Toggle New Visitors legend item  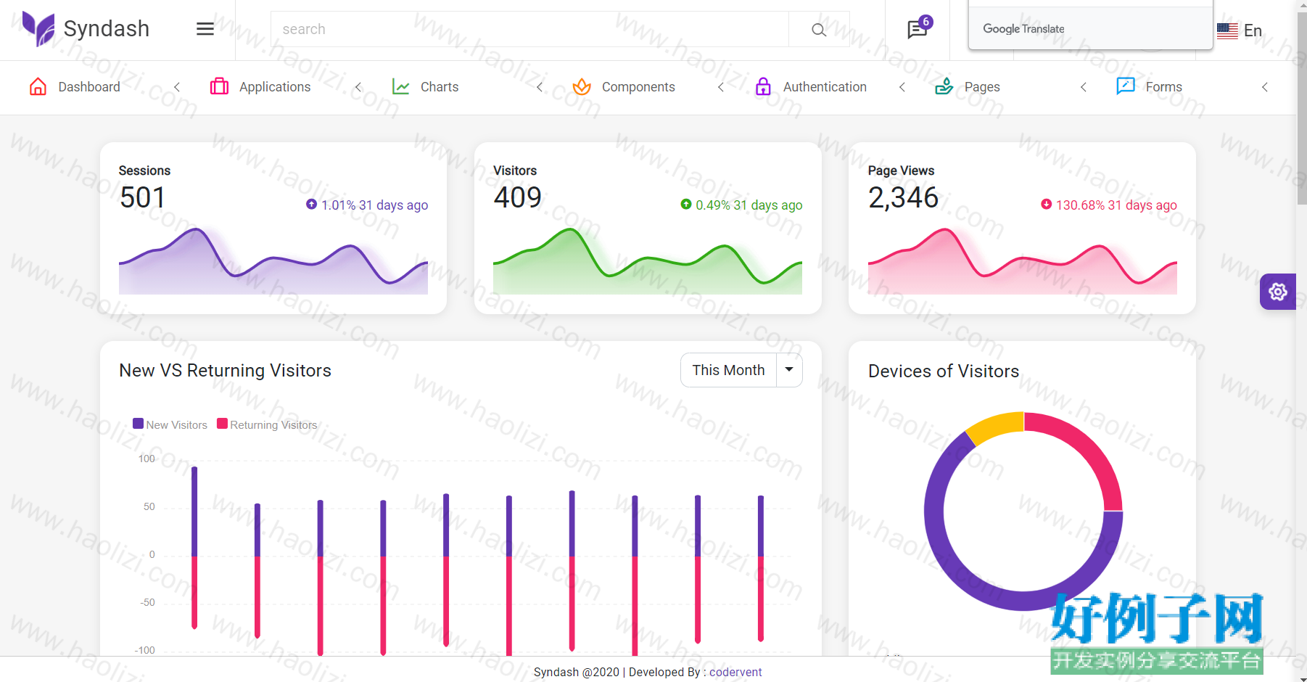point(170,424)
